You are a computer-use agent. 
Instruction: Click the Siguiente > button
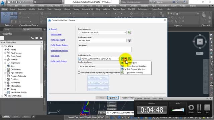pyautogui.click(x=113, y=98)
